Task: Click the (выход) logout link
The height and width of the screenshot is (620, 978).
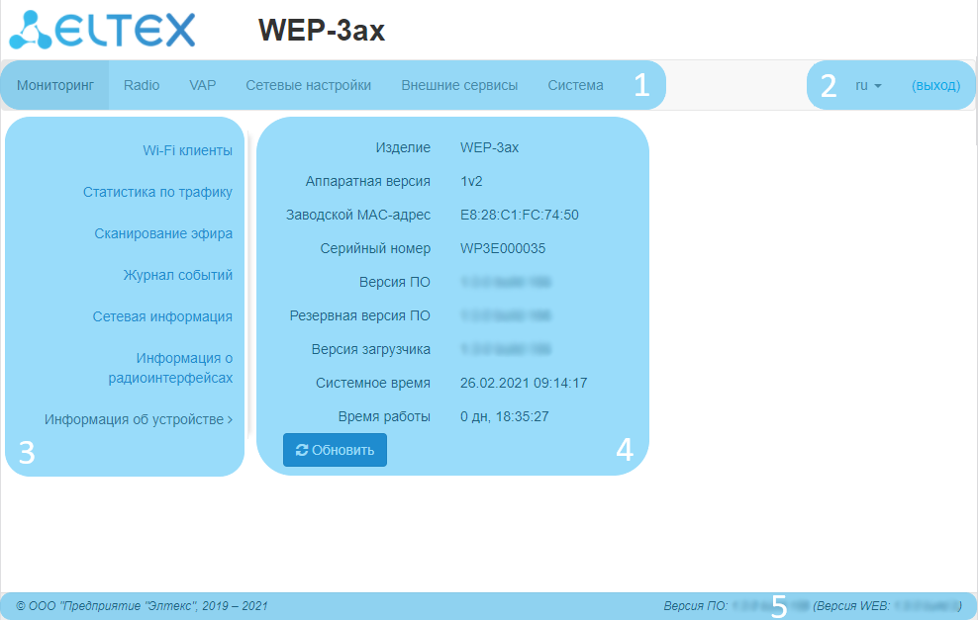Action: pos(935,85)
